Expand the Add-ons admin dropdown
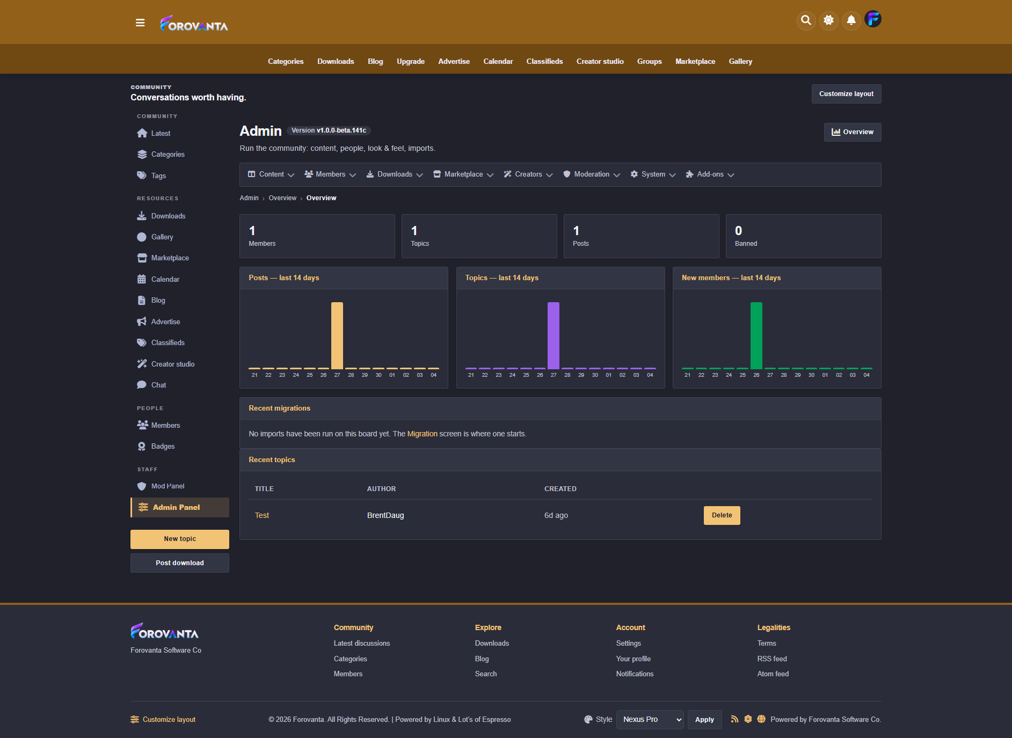1012x738 pixels. (710, 174)
